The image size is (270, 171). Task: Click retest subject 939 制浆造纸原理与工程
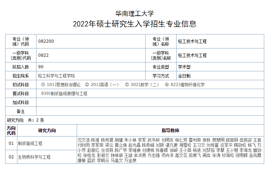point(64,94)
